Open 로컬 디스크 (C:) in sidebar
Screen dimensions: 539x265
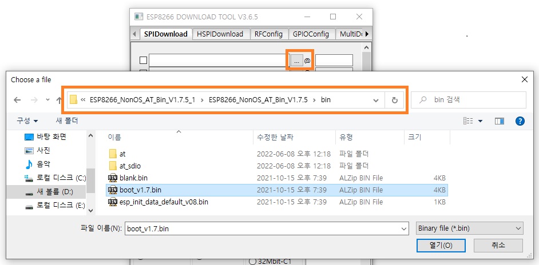pos(55,178)
